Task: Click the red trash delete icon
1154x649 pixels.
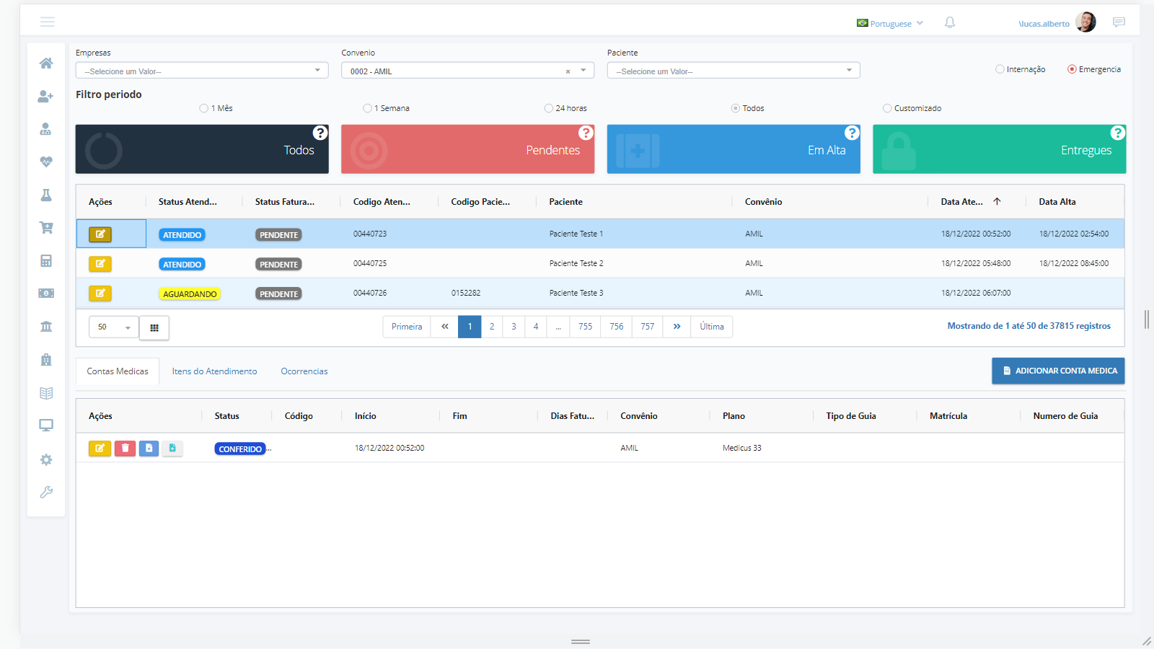Action: point(125,449)
